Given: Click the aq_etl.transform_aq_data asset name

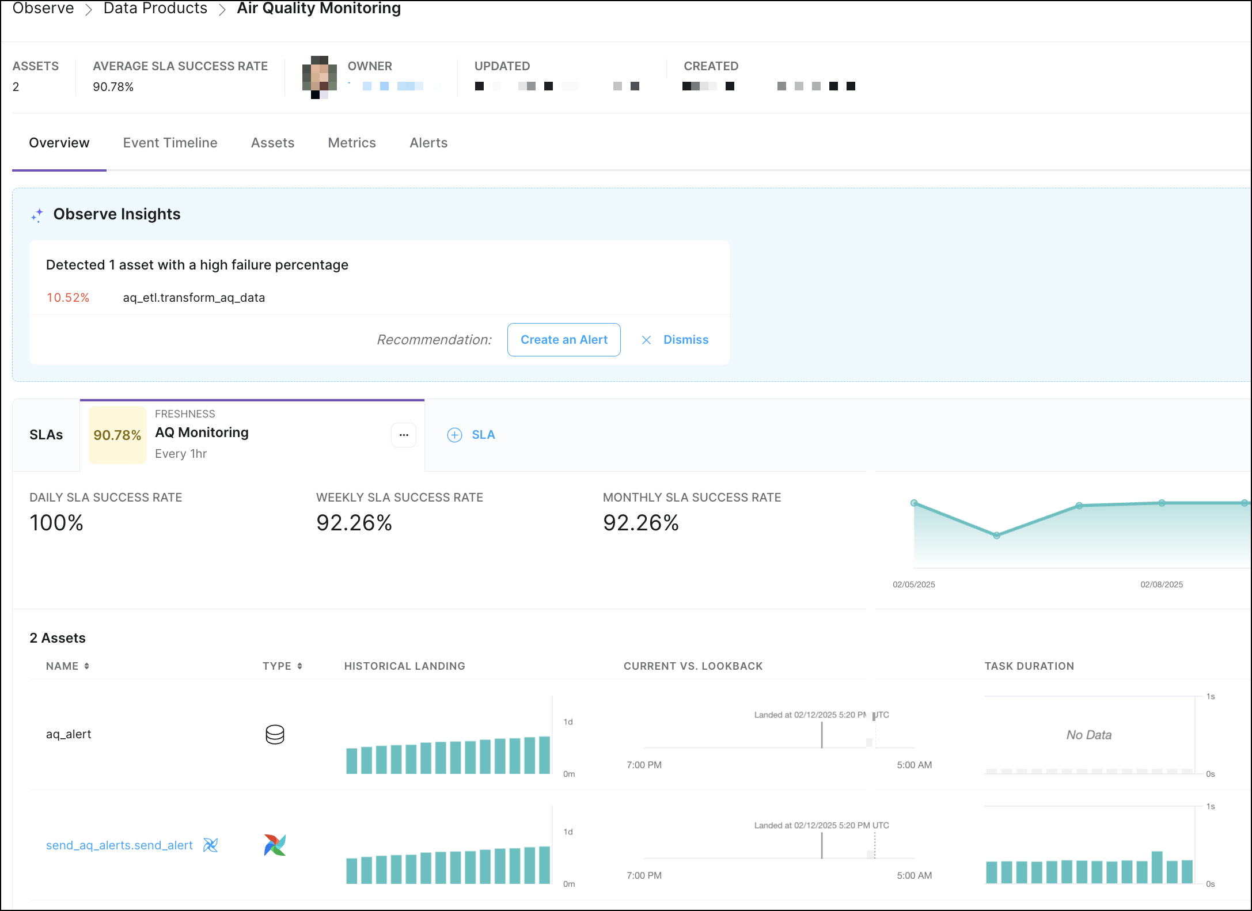Looking at the screenshot, I should tap(194, 298).
